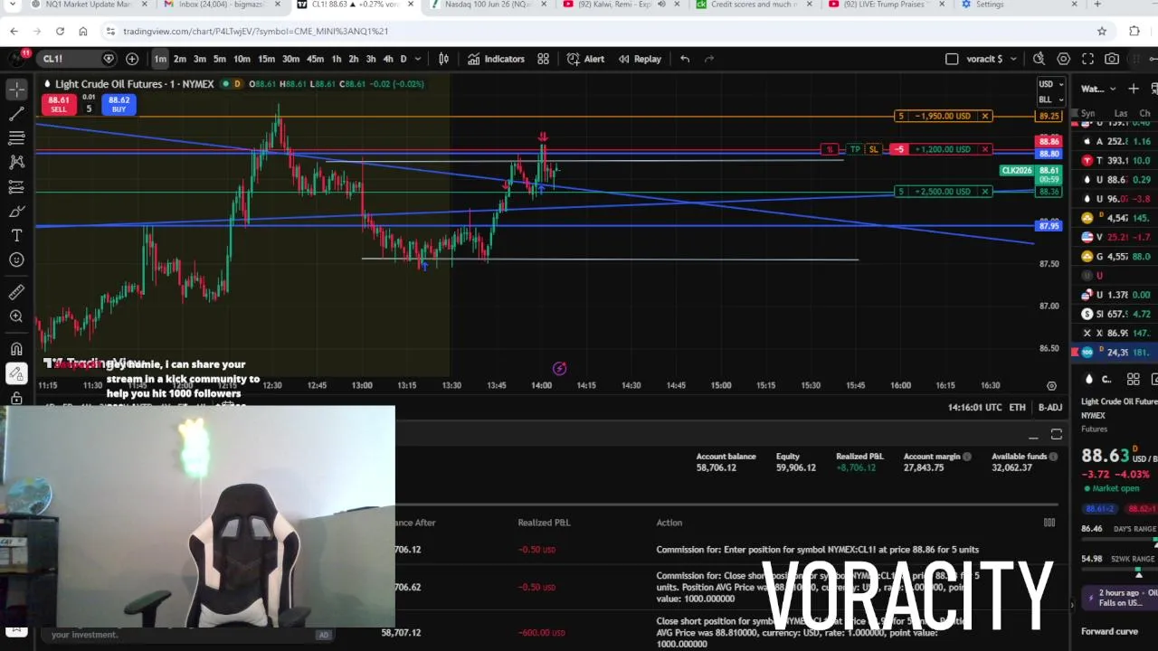The image size is (1158, 651).
Task: Toggle lock all drawing tools
Action: click(16, 398)
